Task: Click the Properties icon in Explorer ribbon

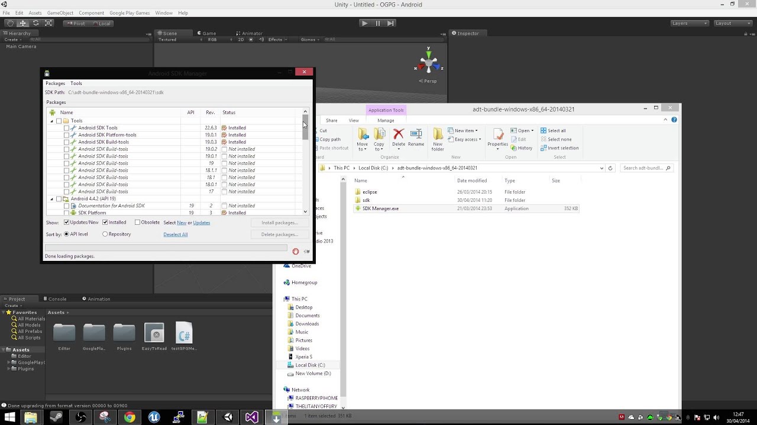Action: tap(498, 138)
